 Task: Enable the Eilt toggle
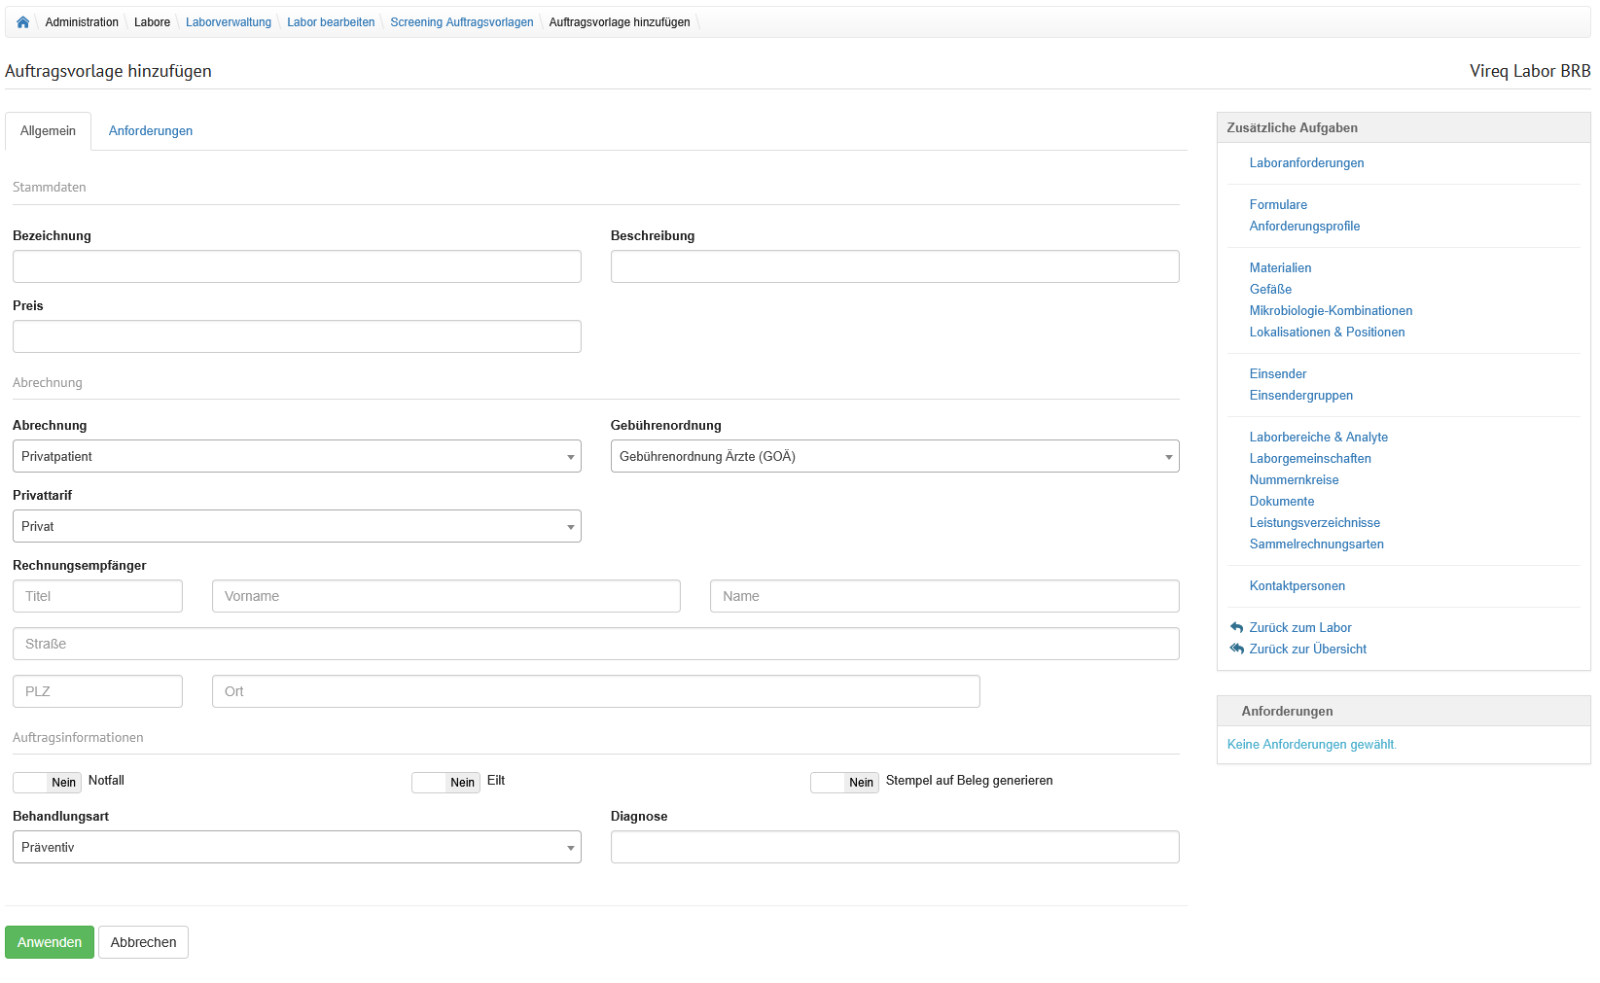click(x=445, y=783)
